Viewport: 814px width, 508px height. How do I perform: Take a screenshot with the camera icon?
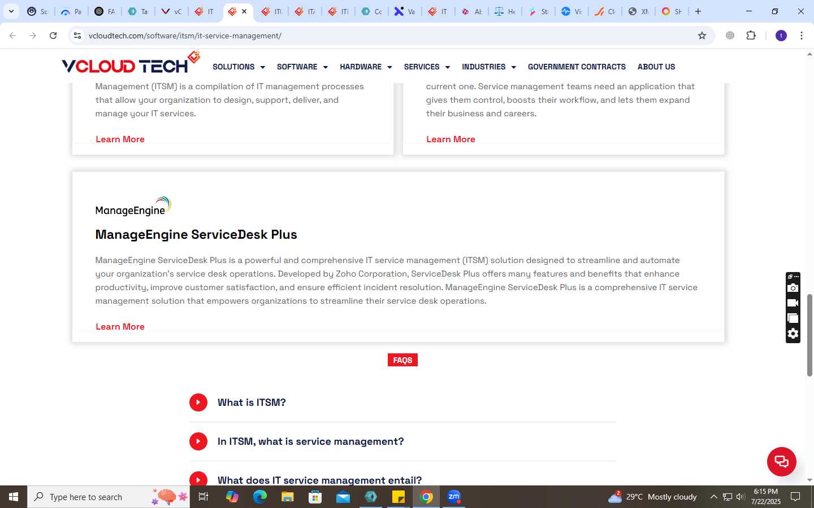(793, 288)
